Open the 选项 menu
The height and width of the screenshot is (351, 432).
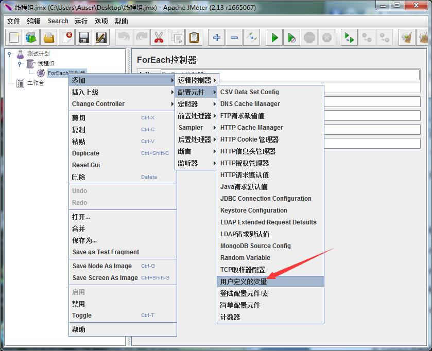point(101,21)
